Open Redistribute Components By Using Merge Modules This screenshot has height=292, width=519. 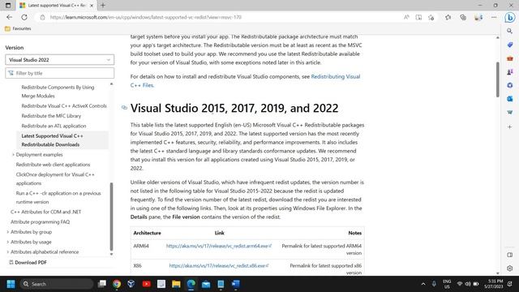(58, 92)
